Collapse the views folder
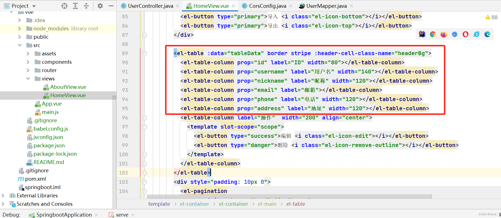Viewport: 501px width, 218px height. click(x=28, y=79)
